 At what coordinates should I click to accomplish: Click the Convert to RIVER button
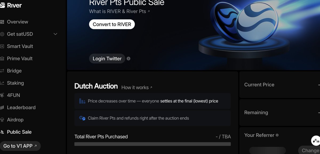coord(112,24)
